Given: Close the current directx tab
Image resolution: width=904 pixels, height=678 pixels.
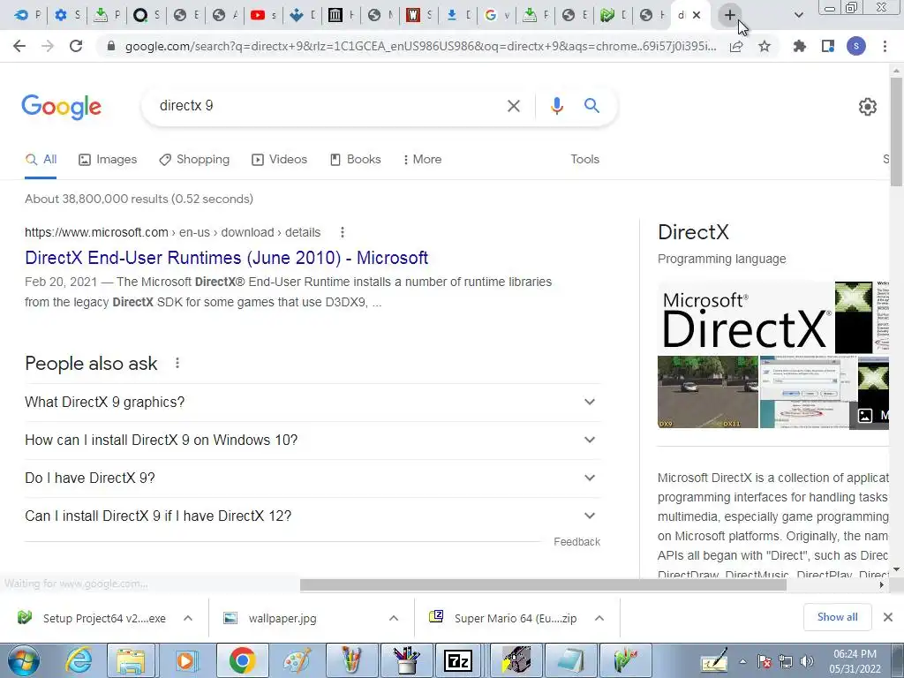Looking at the screenshot, I should pos(697,16).
